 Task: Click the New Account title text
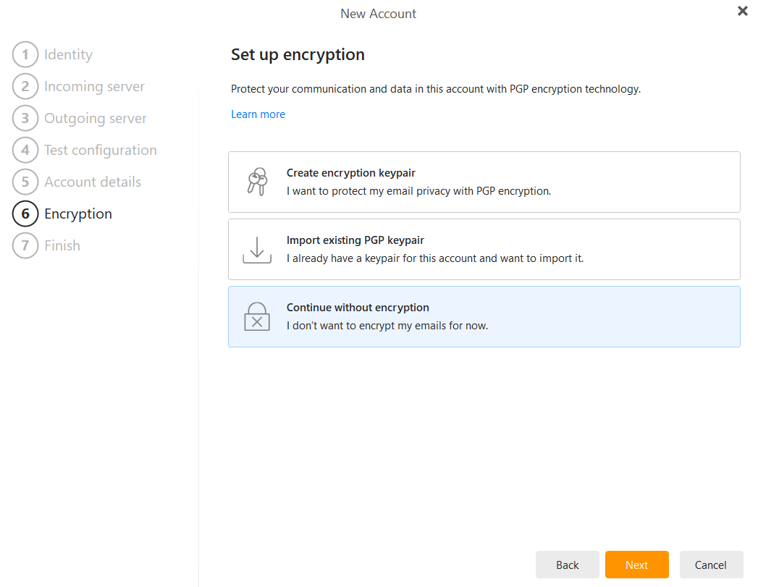click(x=378, y=13)
